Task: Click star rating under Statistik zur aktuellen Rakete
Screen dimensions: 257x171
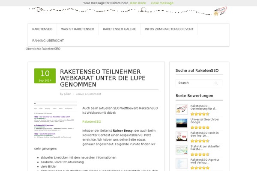Action: [200, 154]
